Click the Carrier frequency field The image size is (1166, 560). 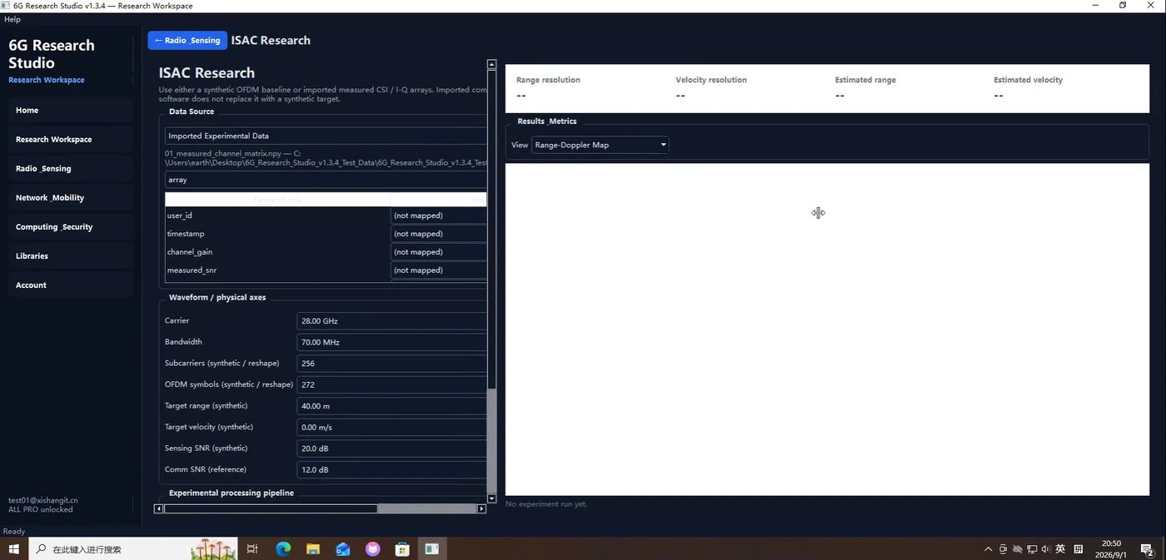coord(391,320)
